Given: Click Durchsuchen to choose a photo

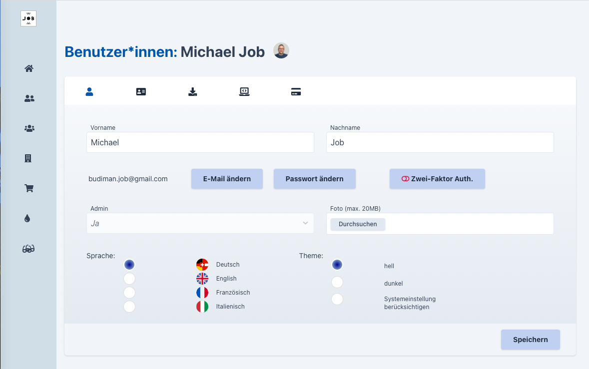Looking at the screenshot, I should (x=358, y=224).
